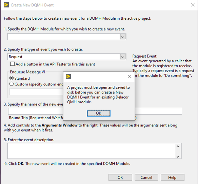Click the LabVIEW icon in main title bar
198x184 pixels.
coord(6,5)
